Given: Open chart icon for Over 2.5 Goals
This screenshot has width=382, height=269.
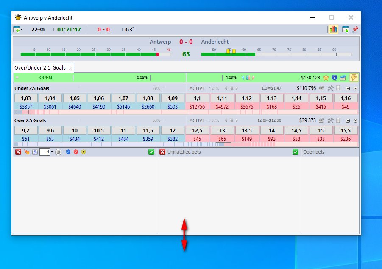Looking at the screenshot, I should pos(321,120).
